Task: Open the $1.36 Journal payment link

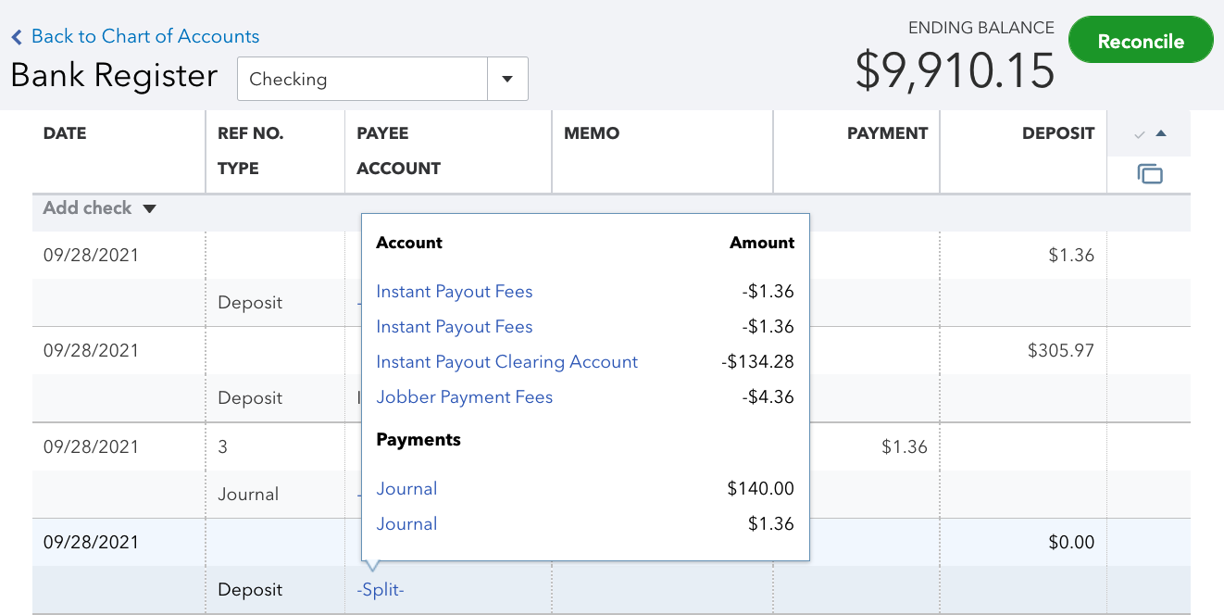Action: point(406,524)
